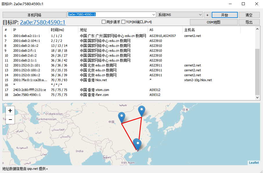This screenshot has height=173, width=263.
Task: Open the OSM地图 map view
Action: 214,22
